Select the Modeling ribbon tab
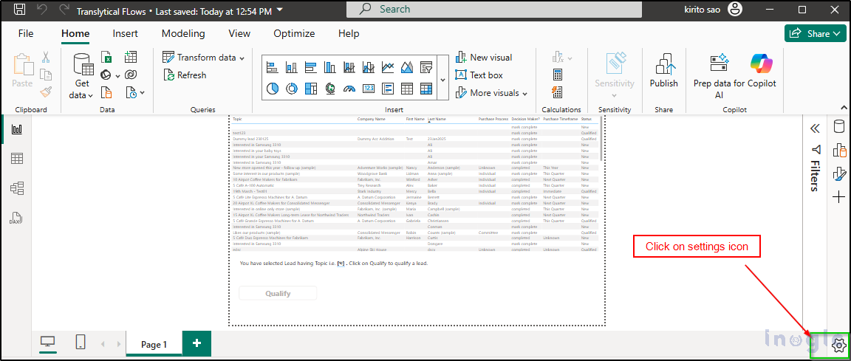 (x=183, y=34)
